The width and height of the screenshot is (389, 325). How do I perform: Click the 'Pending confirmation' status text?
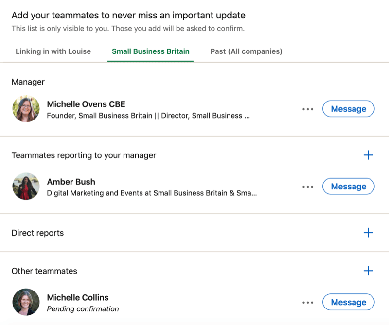(x=83, y=309)
